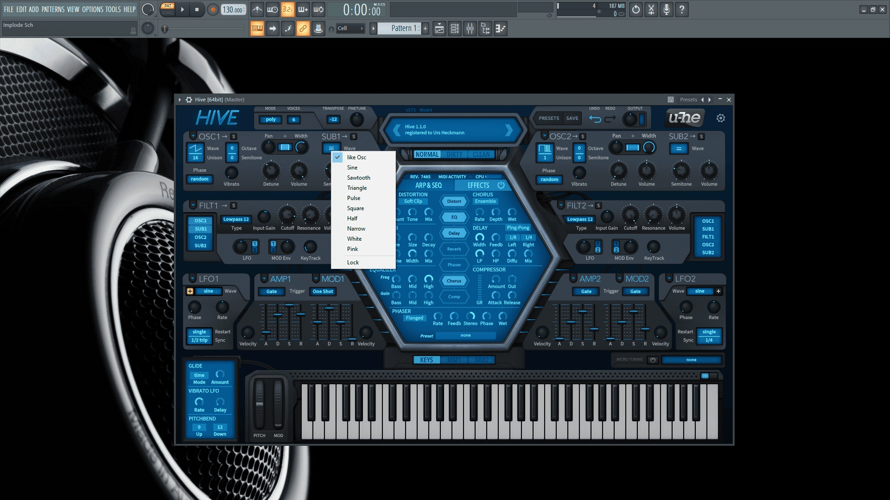Click the LFO1 plus icon
The width and height of the screenshot is (890, 500).
pos(190,291)
